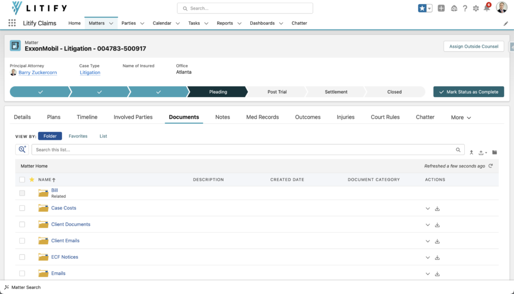Expand the Matters nav dropdown arrow
514x294 pixels.
pos(111,23)
